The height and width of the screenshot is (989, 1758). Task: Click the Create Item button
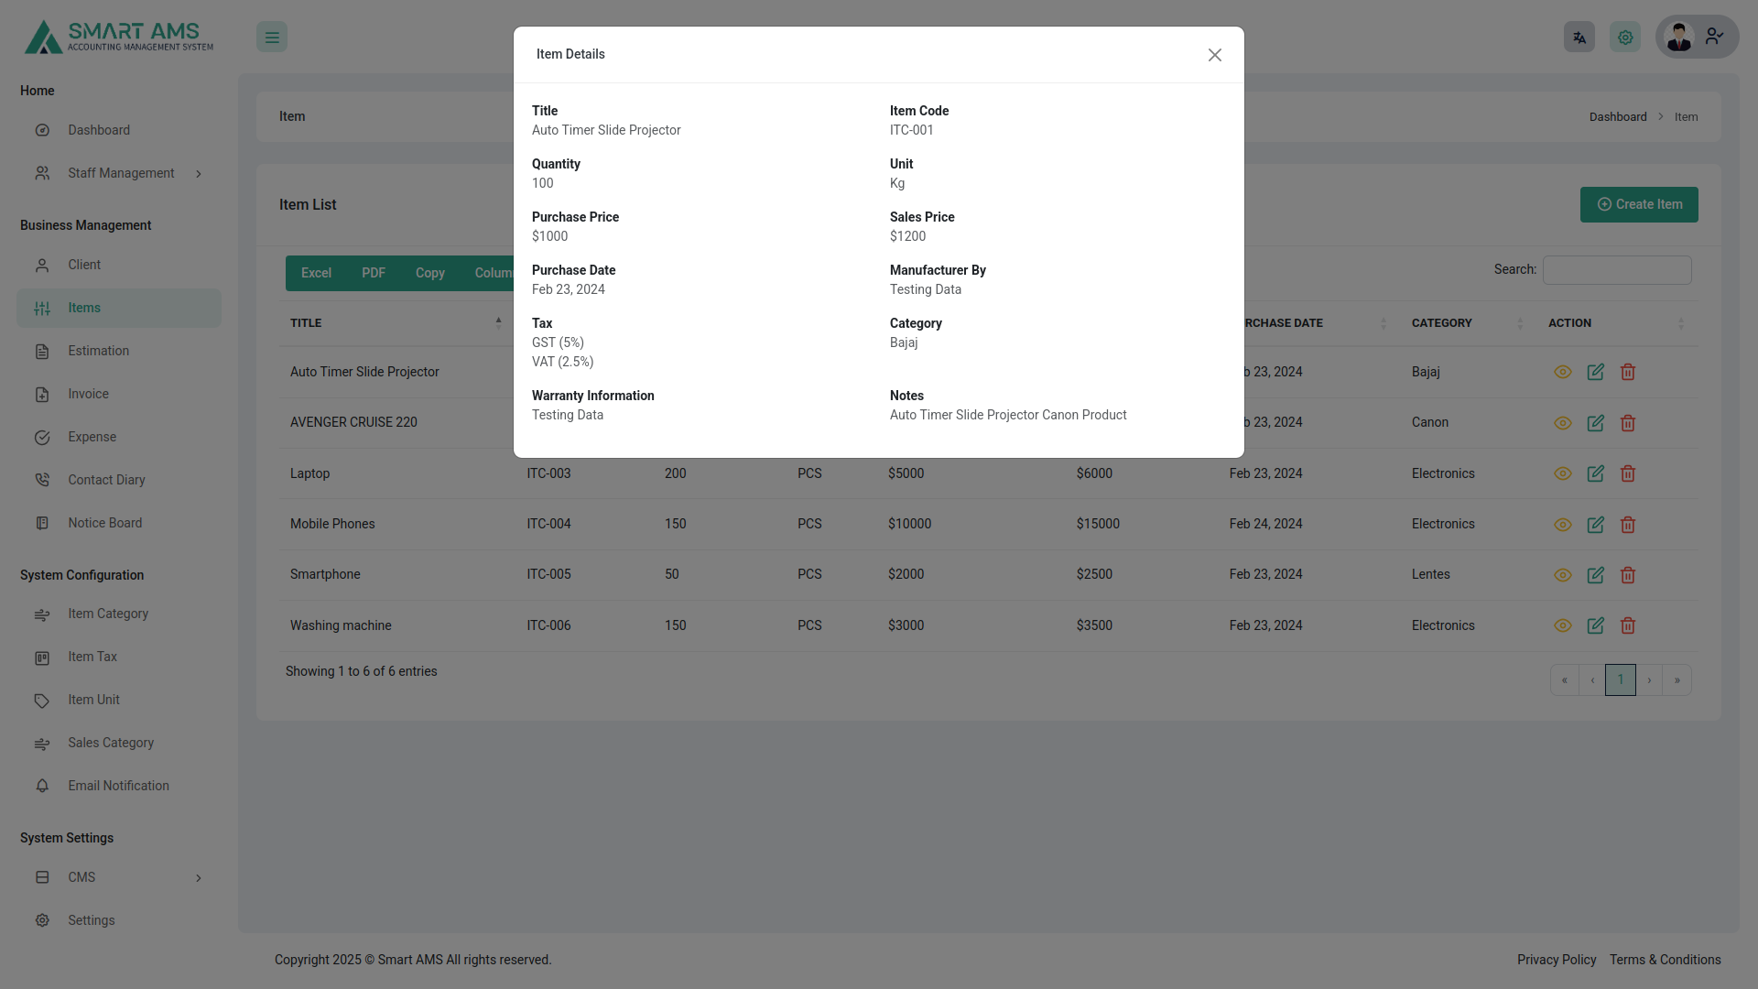tap(1638, 204)
